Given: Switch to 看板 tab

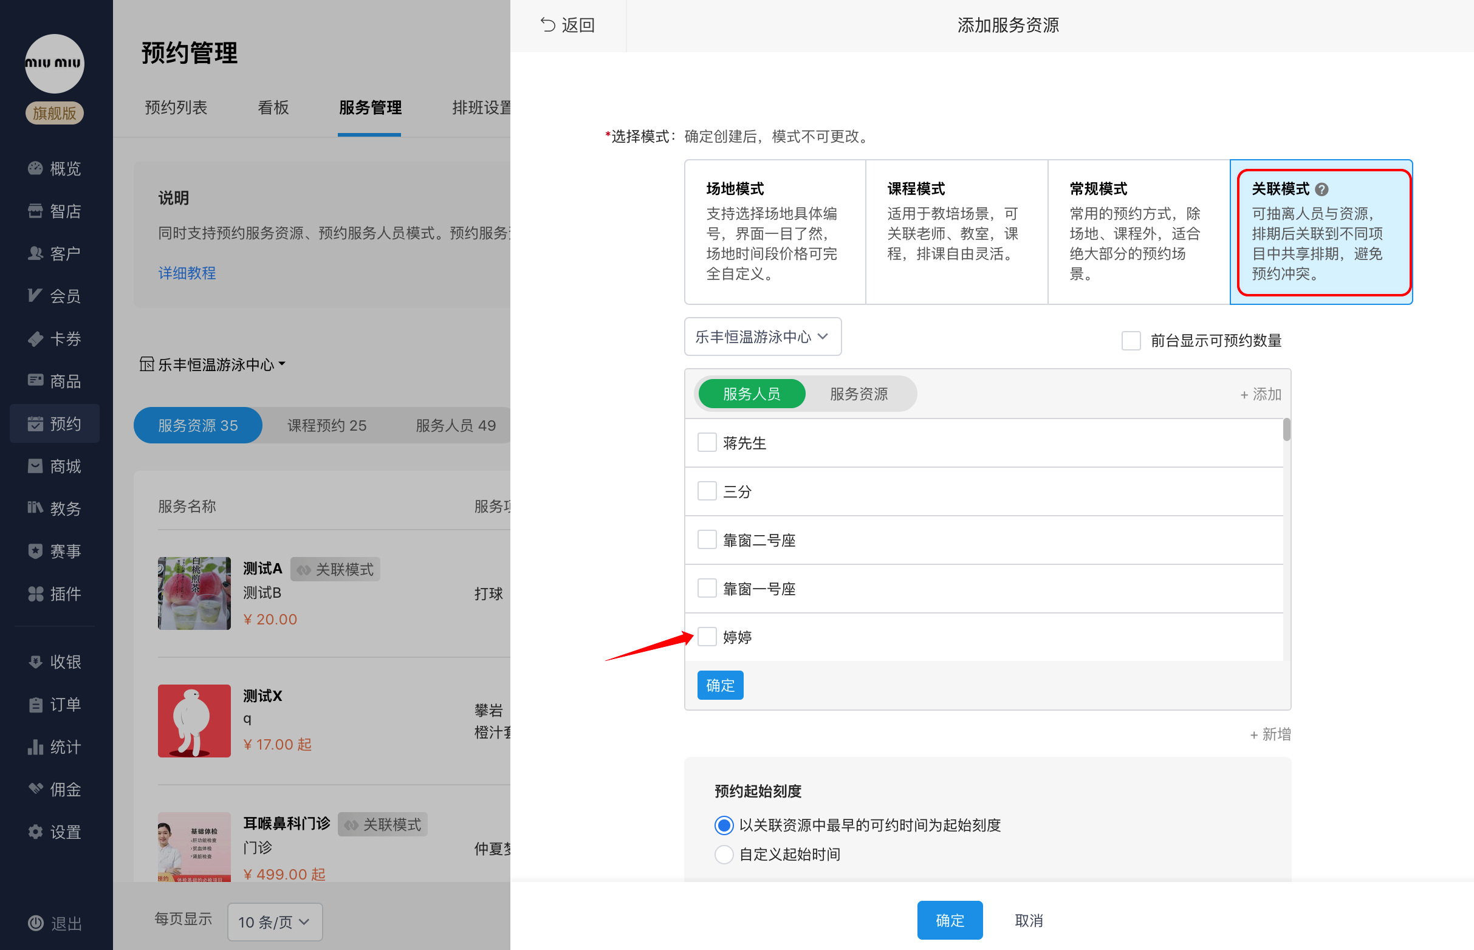Looking at the screenshot, I should click(273, 108).
